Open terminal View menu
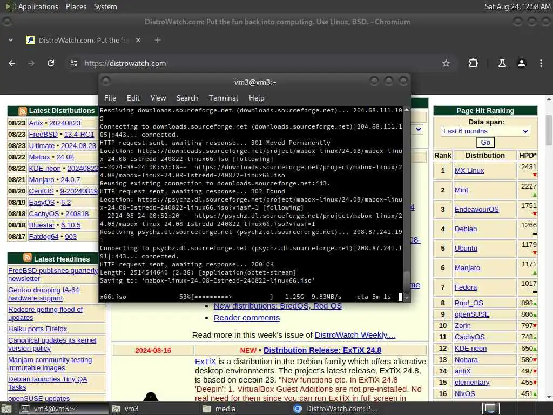 click(x=158, y=98)
